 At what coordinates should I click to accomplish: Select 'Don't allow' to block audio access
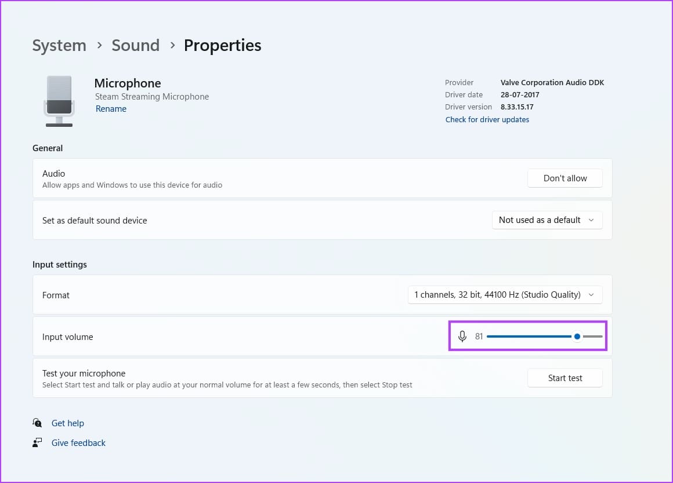(565, 178)
